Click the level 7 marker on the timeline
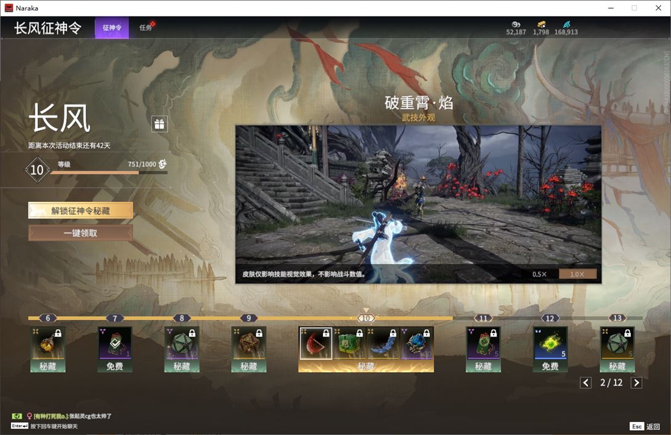Image resolution: width=671 pixels, height=435 pixels. click(115, 318)
